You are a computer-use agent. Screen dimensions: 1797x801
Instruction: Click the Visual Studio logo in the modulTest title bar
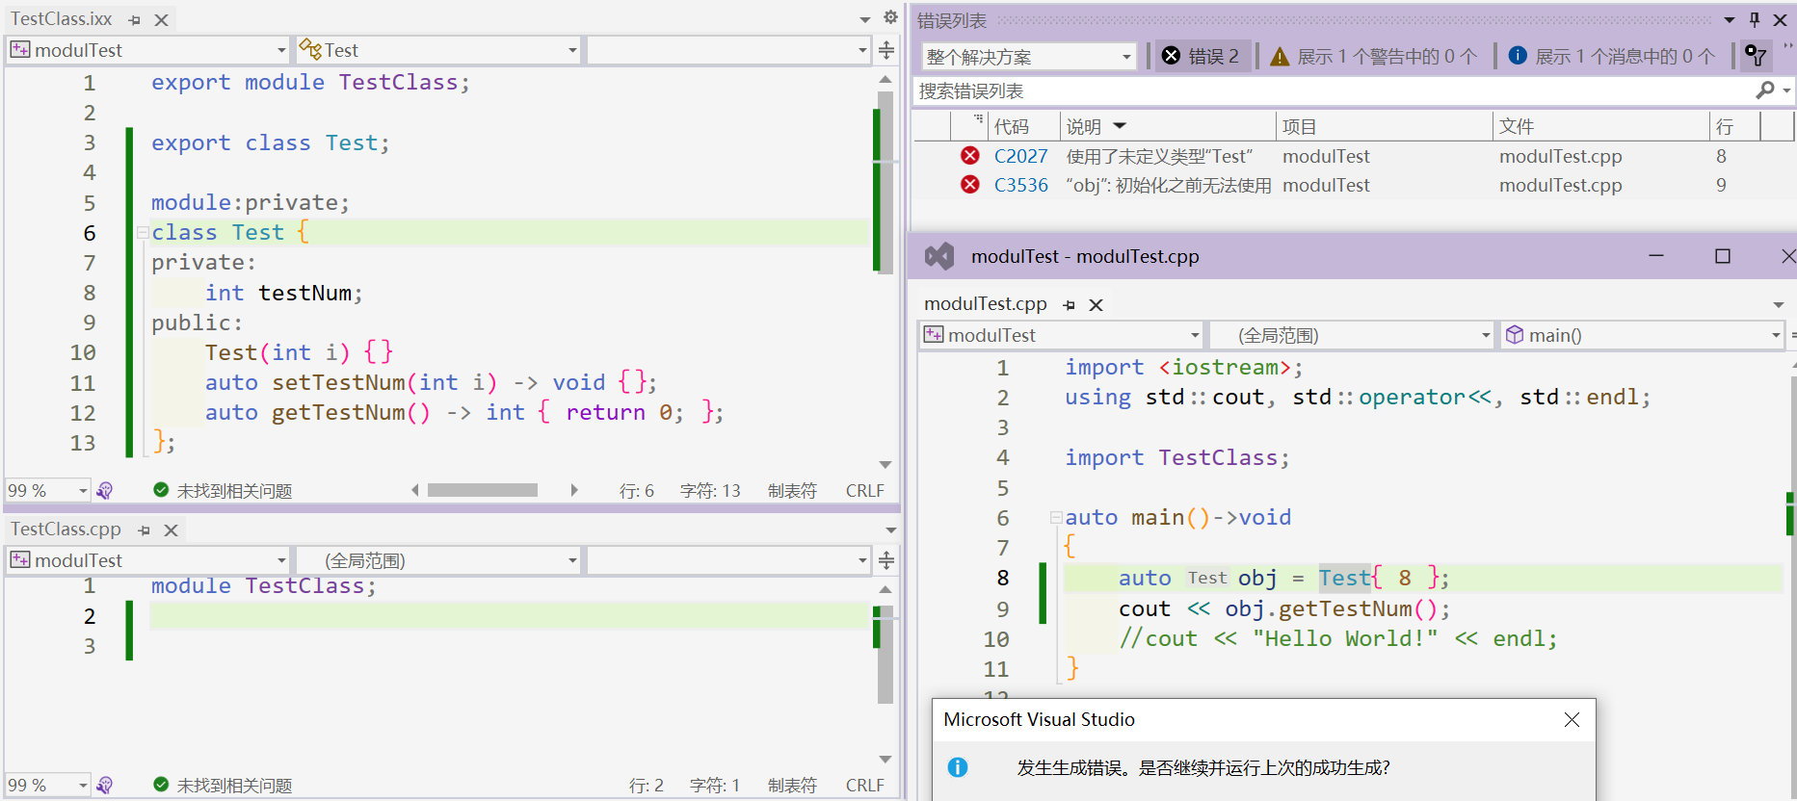click(x=939, y=256)
